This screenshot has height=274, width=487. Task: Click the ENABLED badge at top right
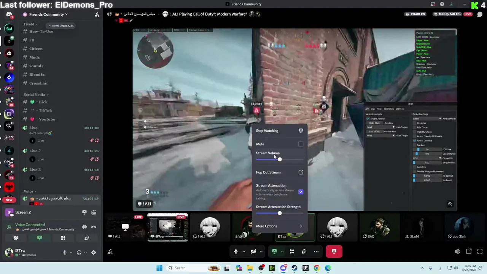415,14
